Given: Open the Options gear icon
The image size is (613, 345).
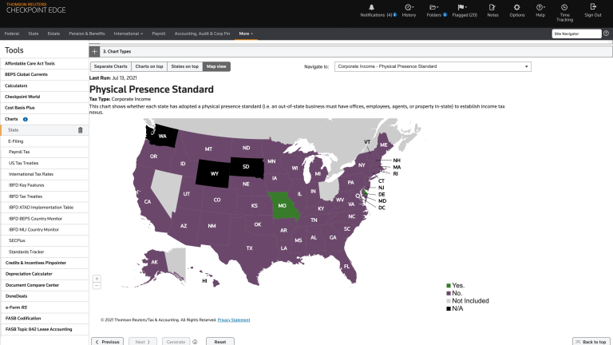Looking at the screenshot, I should [517, 6].
